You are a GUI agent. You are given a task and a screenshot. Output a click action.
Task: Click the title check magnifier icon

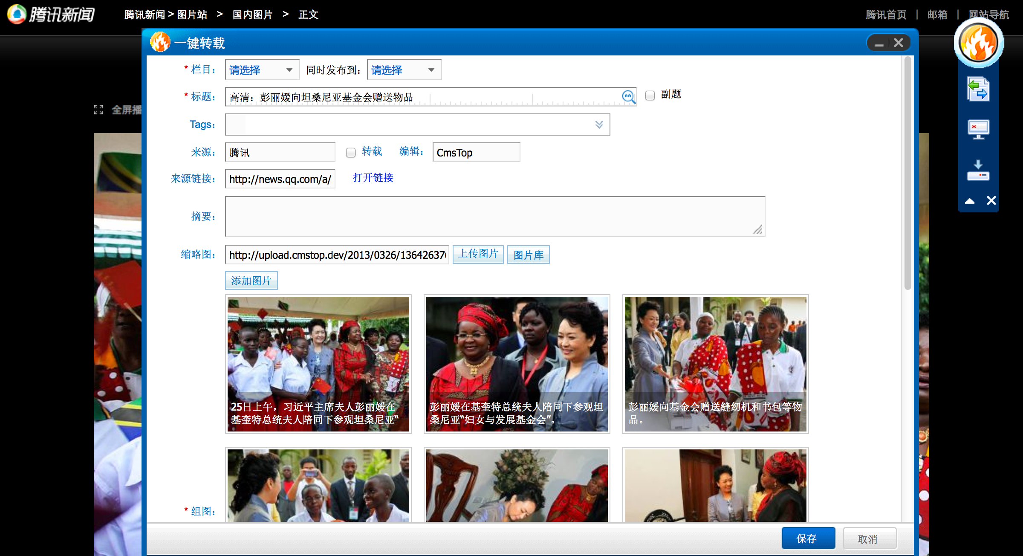(x=628, y=97)
